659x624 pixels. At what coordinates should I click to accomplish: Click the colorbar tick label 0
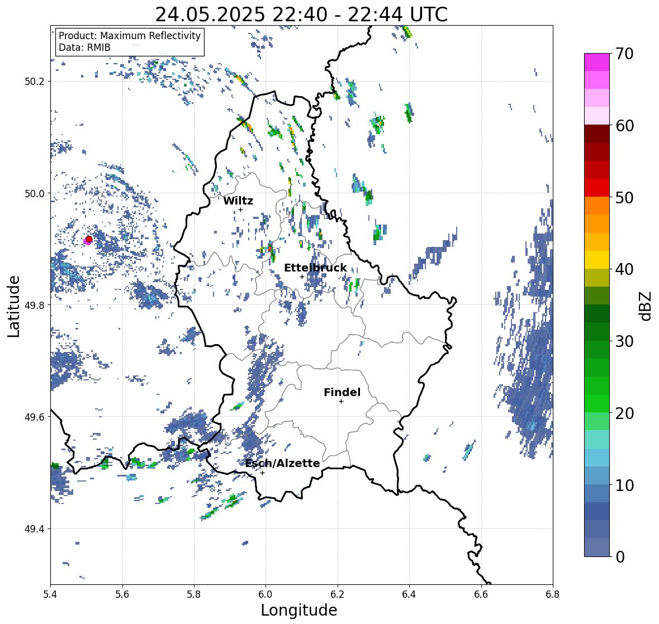[620, 557]
